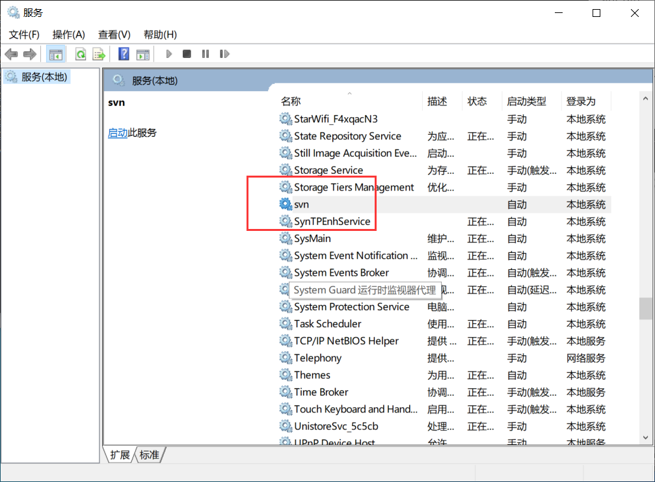Viewport: 655px width, 482px height.
Task: Click the export list toolbar icon
Action: (99, 54)
